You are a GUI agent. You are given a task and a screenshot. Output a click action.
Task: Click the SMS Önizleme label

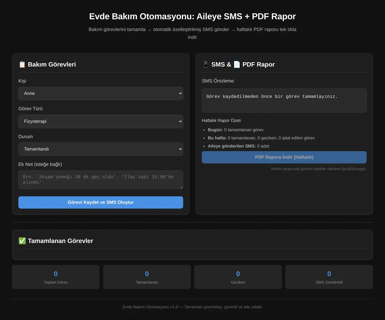218,81
